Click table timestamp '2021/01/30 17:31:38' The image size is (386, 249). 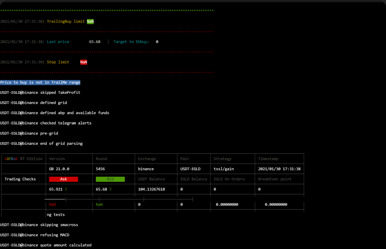click(279, 169)
